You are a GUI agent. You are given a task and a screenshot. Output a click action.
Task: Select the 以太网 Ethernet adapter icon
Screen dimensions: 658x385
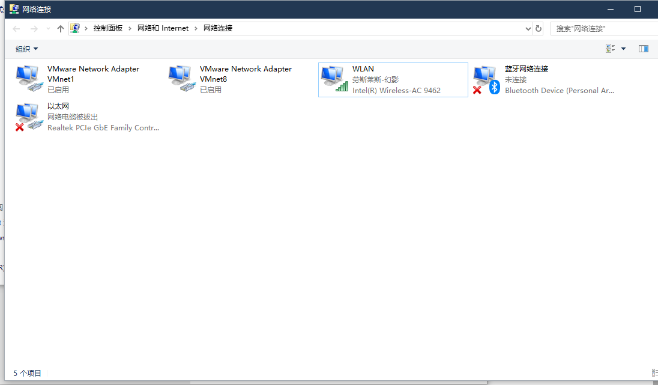point(29,117)
